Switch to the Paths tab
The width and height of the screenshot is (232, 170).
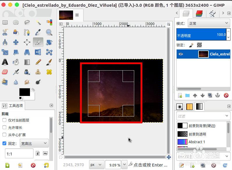click(x=212, y=13)
